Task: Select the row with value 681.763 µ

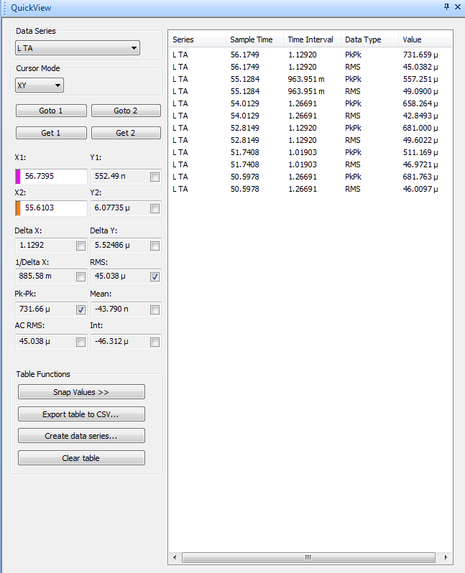Action: pyautogui.click(x=310, y=177)
